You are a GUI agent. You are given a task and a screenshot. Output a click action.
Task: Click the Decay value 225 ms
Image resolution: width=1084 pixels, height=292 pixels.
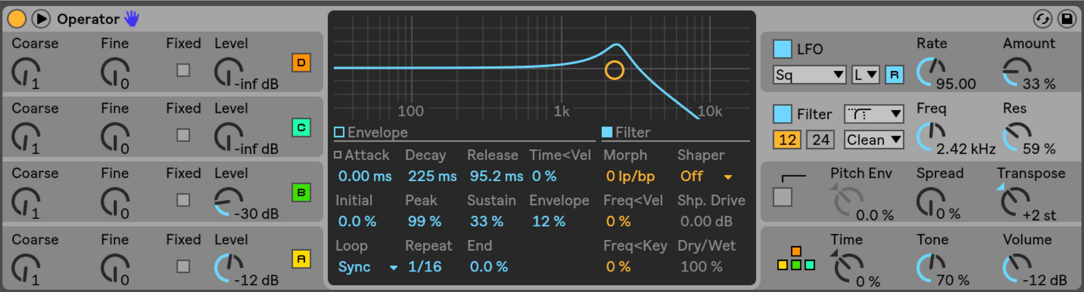pos(432,176)
